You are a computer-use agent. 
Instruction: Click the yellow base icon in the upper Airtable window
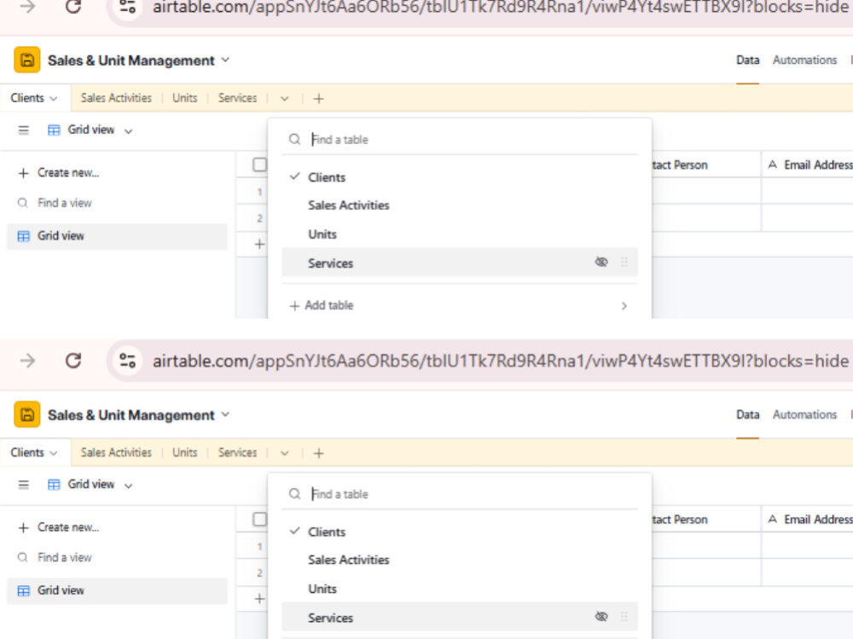[x=27, y=60]
